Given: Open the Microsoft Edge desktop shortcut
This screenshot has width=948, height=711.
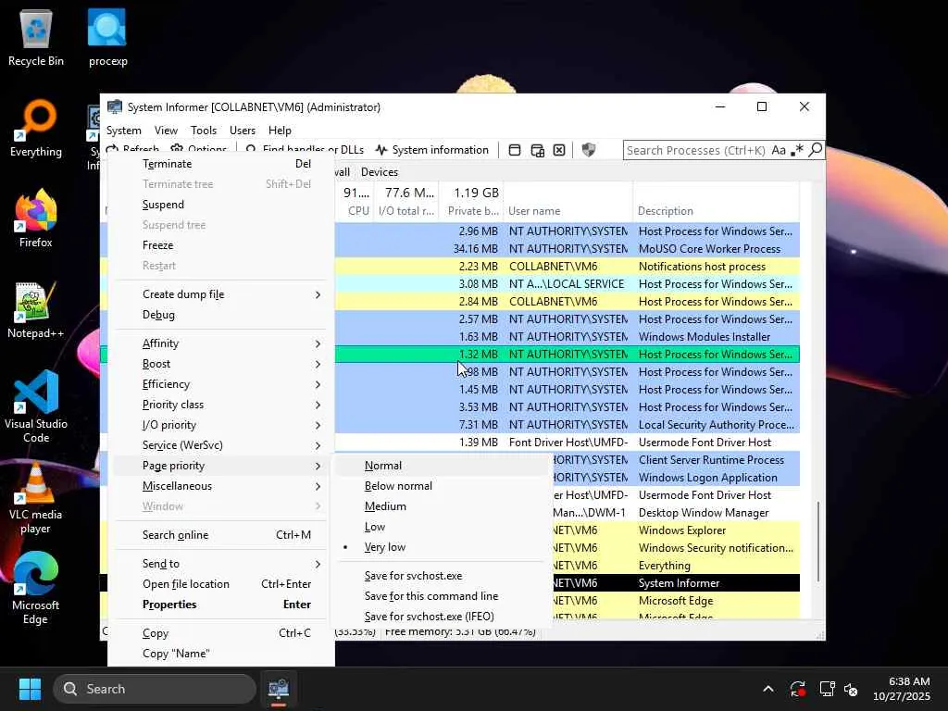Looking at the screenshot, I should click(36, 588).
